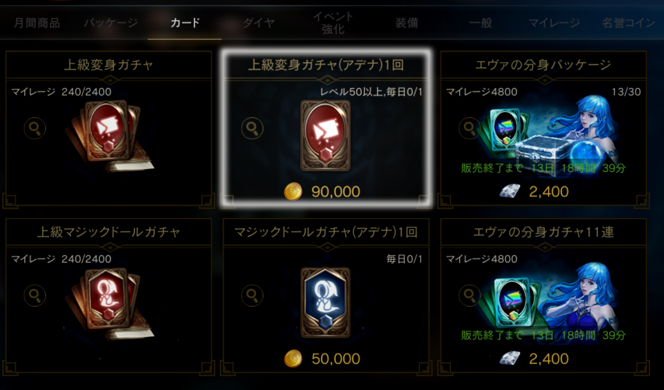
Task: Open the マイレージ tab
Action: pyautogui.click(x=554, y=23)
